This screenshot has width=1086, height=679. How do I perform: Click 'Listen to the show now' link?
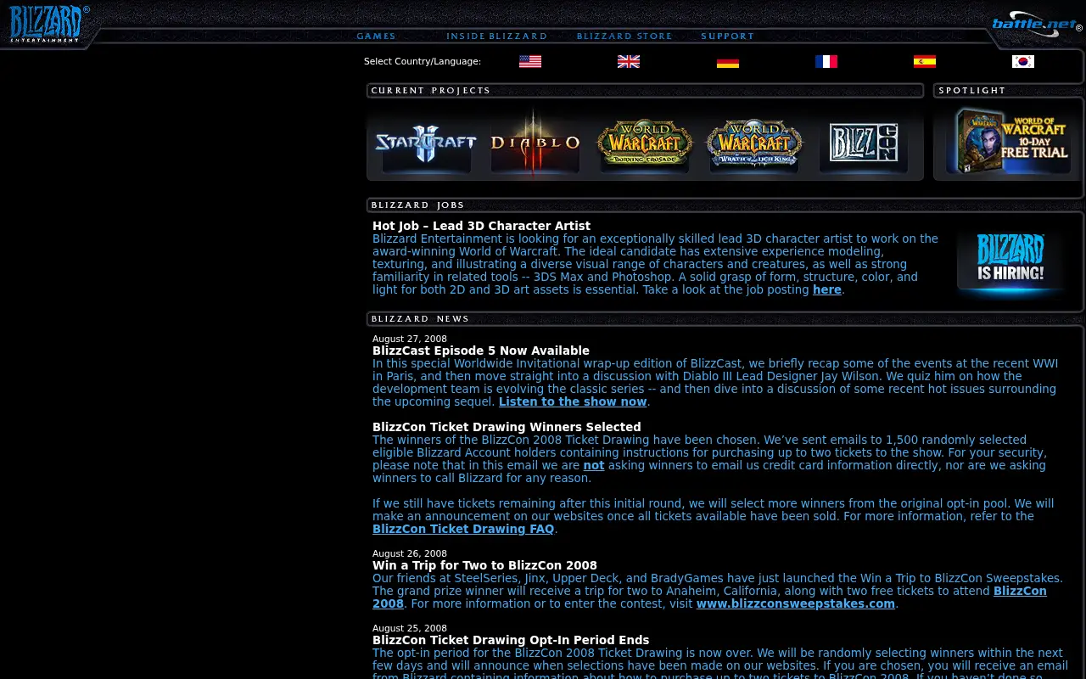[573, 401]
